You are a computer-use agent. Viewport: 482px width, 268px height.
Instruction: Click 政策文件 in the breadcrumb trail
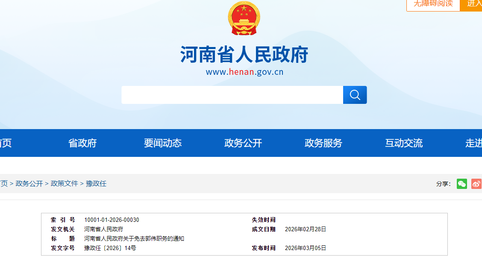(x=65, y=184)
